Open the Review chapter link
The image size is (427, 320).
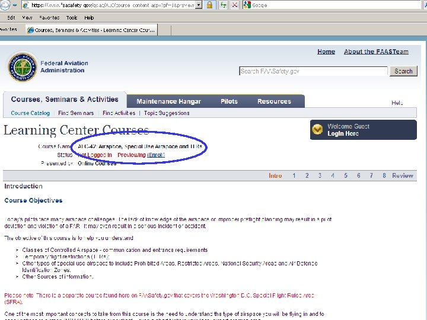pyautogui.click(x=403, y=175)
